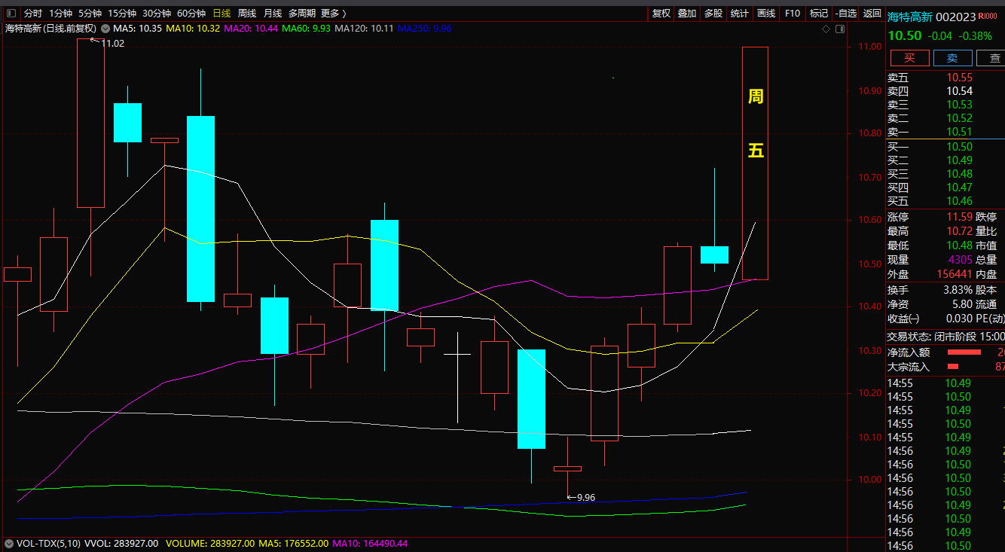Image resolution: width=1005 pixels, height=552 pixels.
Task: Expand the main chart indicator dropdown arrow
Action: [x=105, y=29]
